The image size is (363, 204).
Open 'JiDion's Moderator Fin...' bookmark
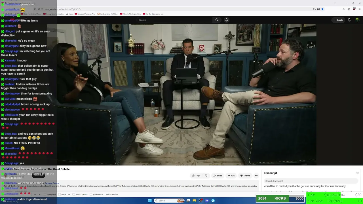click(130, 14)
